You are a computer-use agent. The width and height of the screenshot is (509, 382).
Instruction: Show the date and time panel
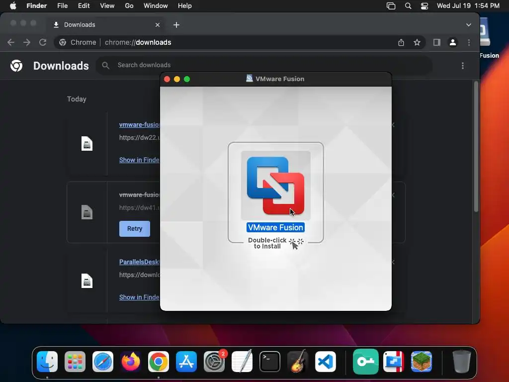pyautogui.click(x=468, y=6)
